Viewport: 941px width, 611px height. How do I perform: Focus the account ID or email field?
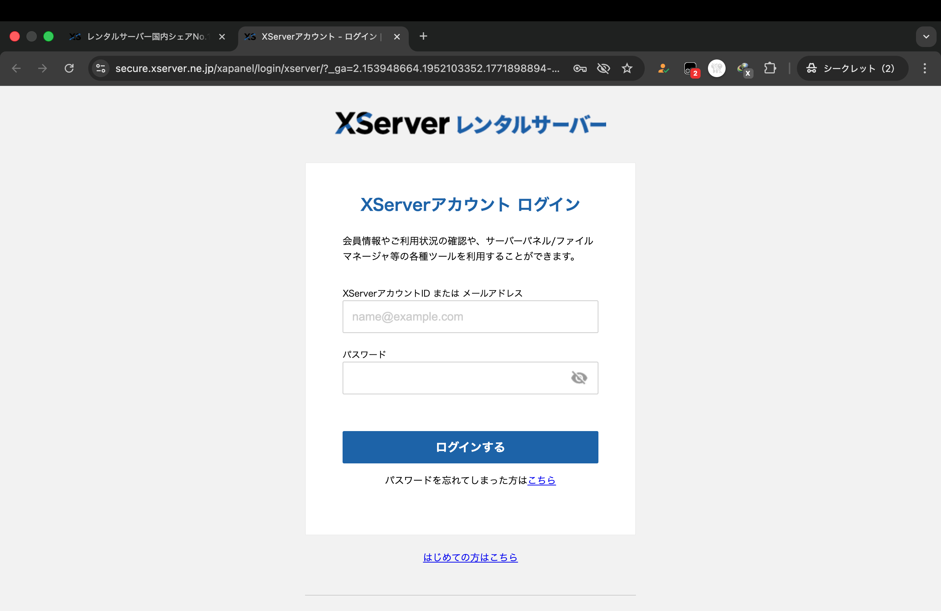click(470, 317)
